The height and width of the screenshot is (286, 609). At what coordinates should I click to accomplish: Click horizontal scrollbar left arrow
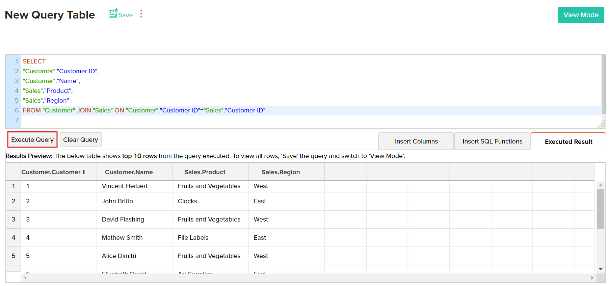pos(25,278)
